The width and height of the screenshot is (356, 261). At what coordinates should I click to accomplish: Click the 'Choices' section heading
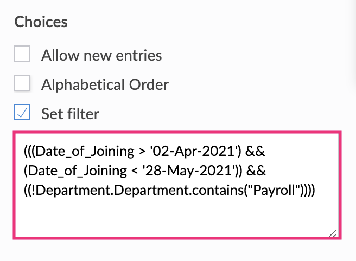pyautogui.click(x=41, y=22)
